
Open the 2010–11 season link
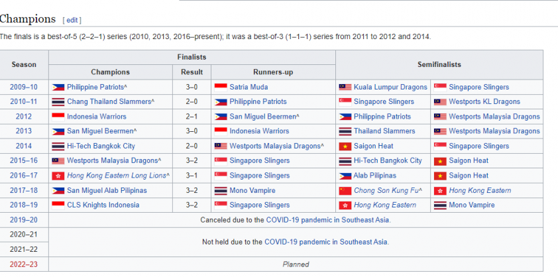pos(23,102)
